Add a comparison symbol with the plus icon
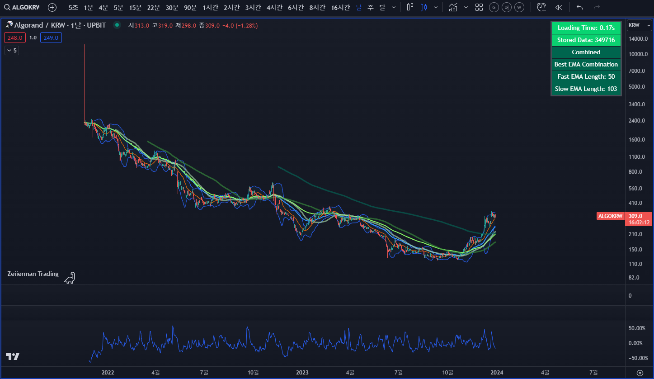The height and width of the screenshot is (379, 654). pyautogui.click(x=52, y=7)
